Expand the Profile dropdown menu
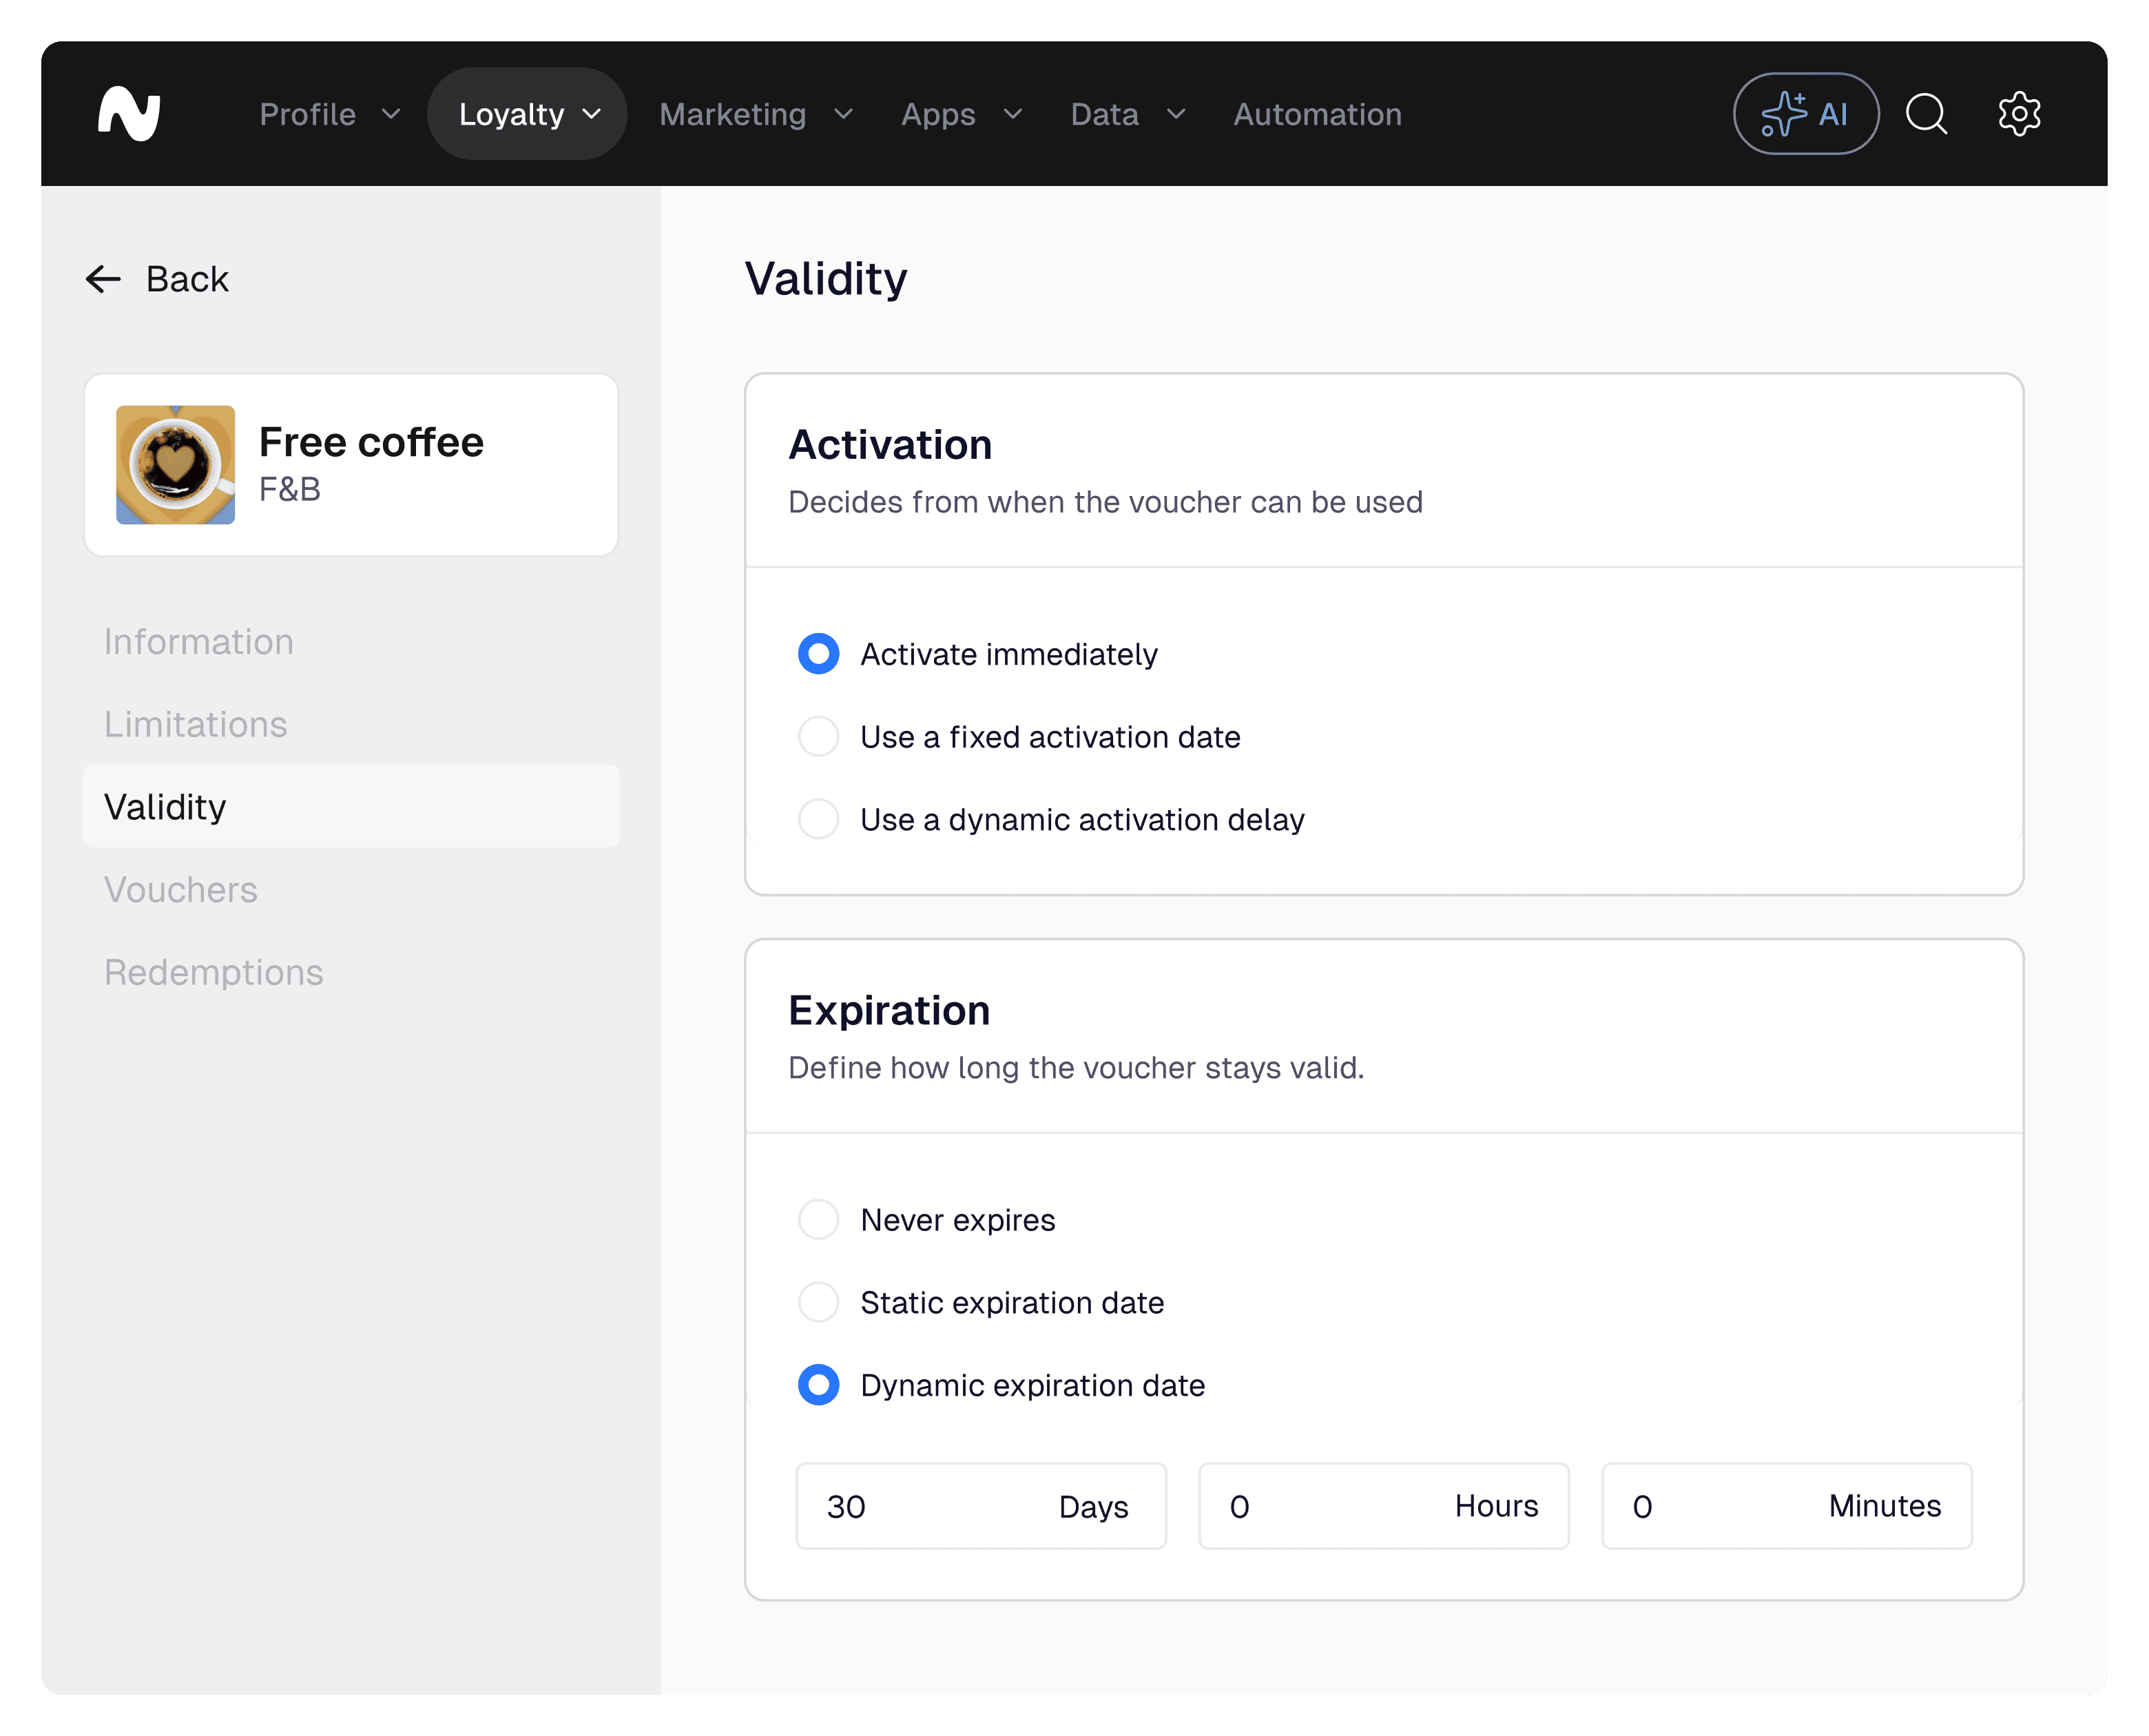 (329, 114)
